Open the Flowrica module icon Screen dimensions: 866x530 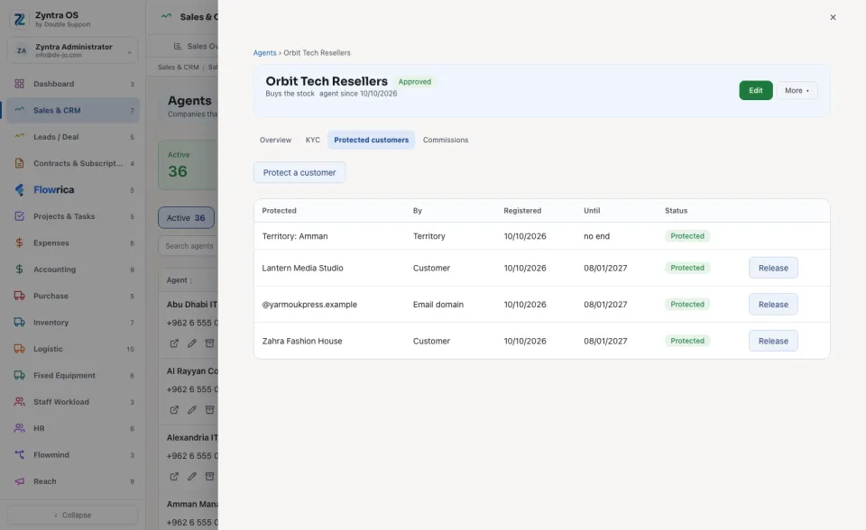point(19,190)
